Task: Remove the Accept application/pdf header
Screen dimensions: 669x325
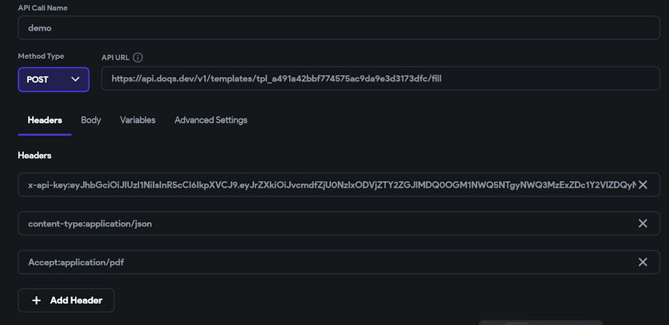Action: tap(643, 262)
